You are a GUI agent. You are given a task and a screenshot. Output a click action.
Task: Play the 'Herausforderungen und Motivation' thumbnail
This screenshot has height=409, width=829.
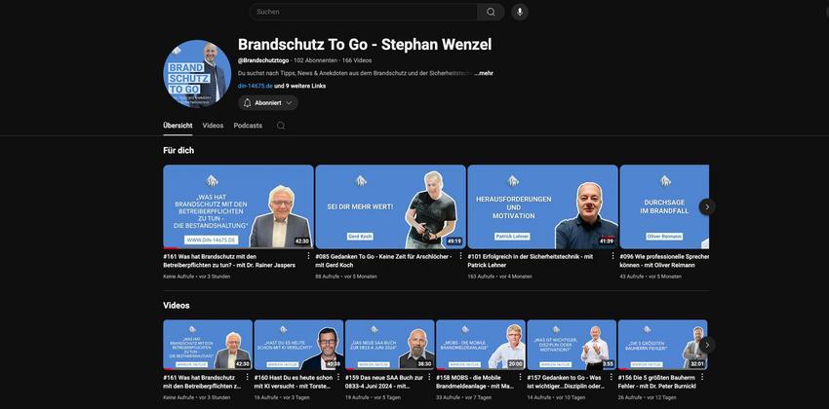(543, 206)
